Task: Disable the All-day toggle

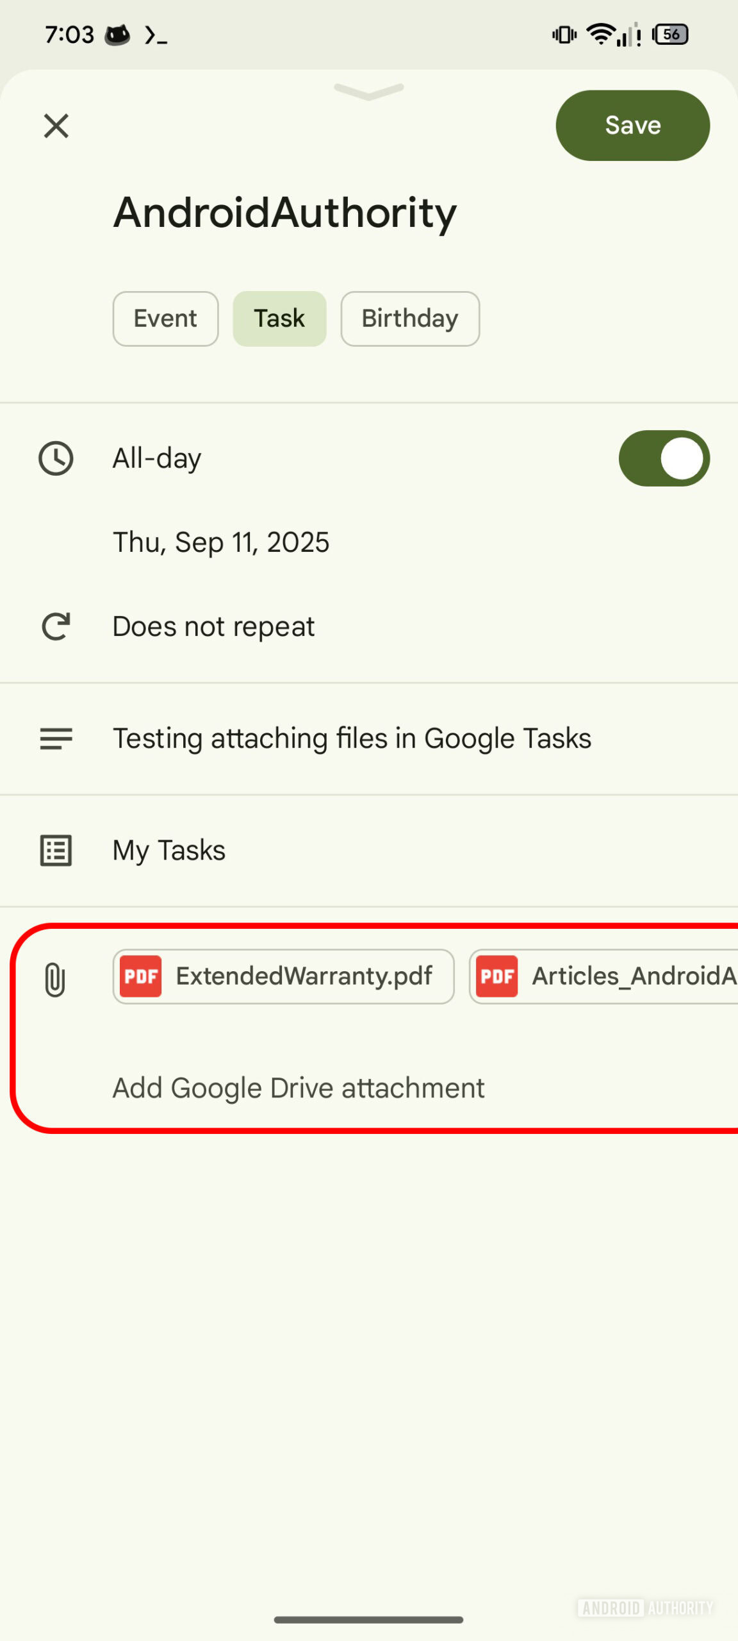Action: pyautogui.click(x=663, y=458)
